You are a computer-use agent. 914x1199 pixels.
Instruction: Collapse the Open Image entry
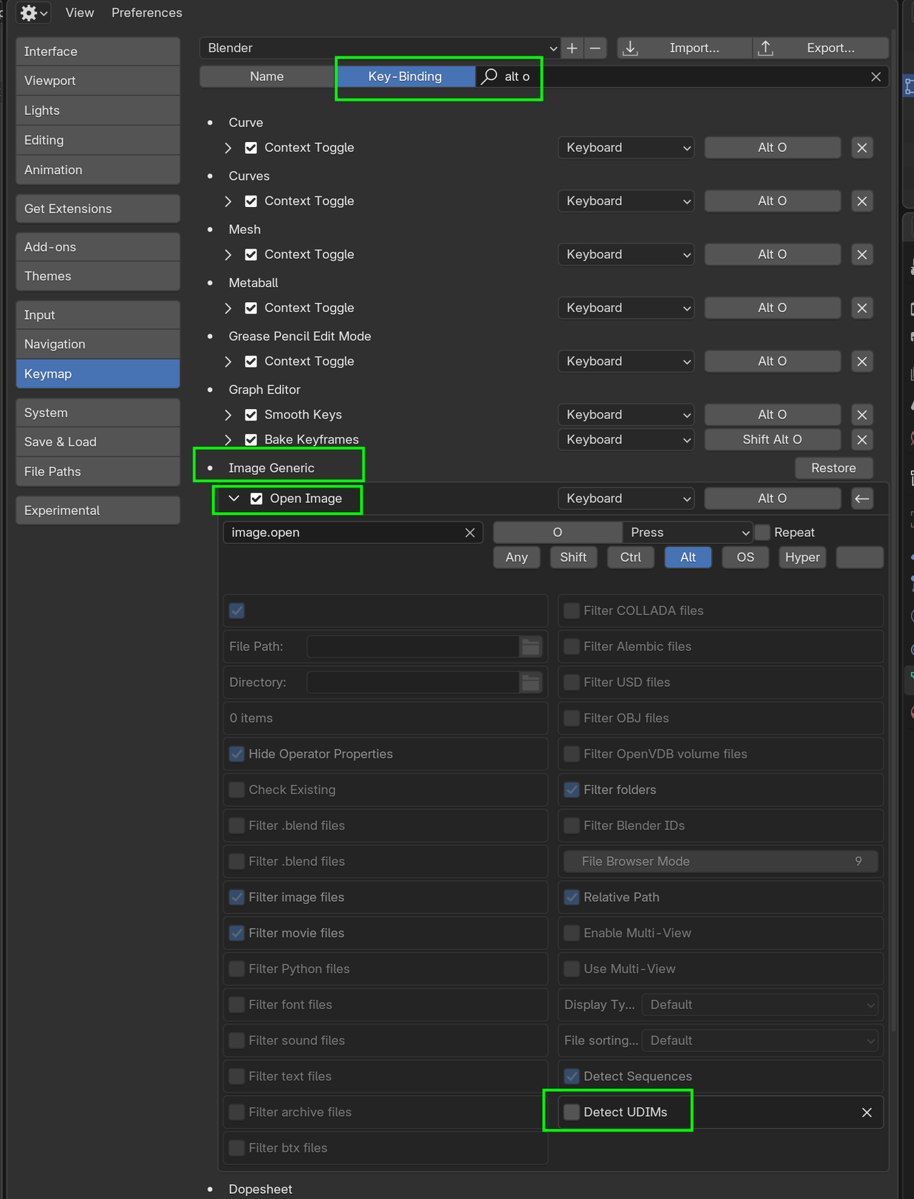(x=233, y=498)
